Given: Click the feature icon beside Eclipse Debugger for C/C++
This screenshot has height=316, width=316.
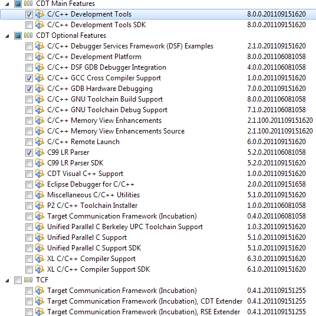Looking at the screenshot, I should coord(39,184).
